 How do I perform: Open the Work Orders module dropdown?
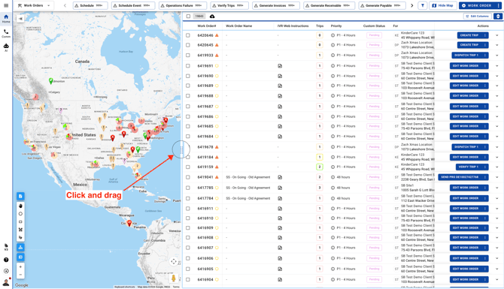[34, 5]
